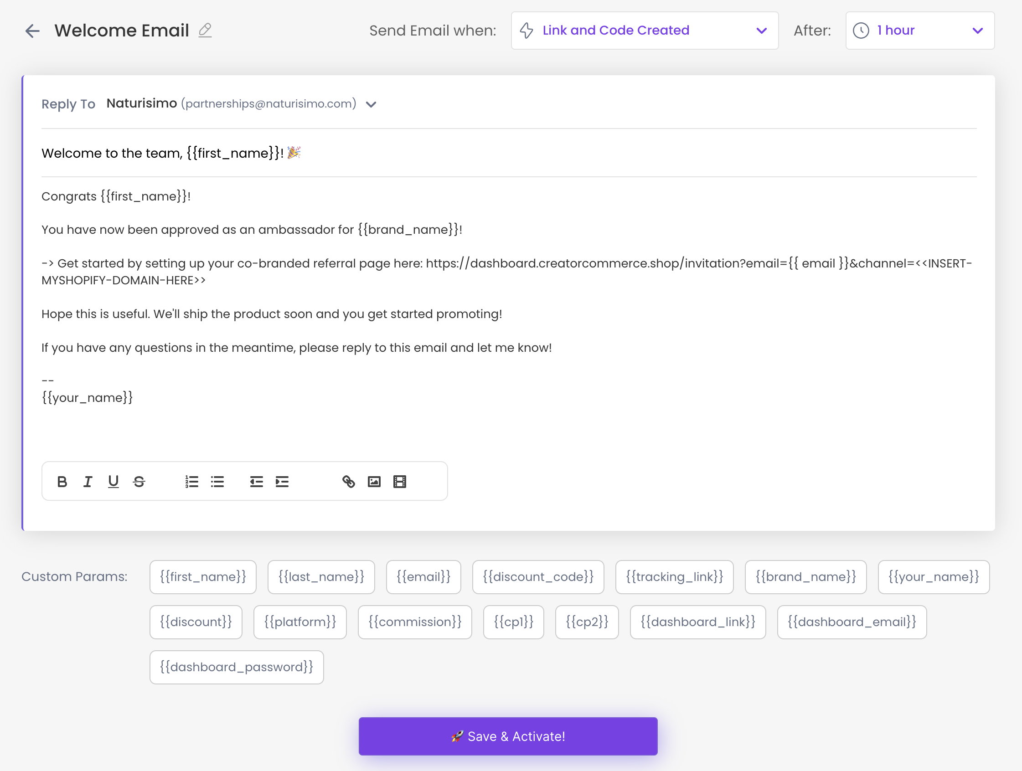This screenshot has height=771, width=1022.
Task: Insert a numbered list
Action: pyautogui.click(x=192, y=482)
